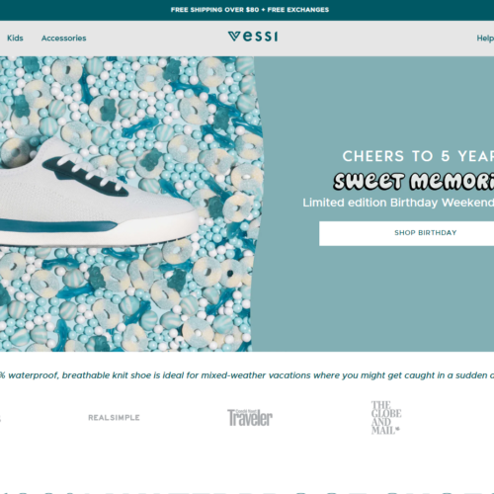Open the Accessories menu
Screen dimensions: 494x494
[x=63, y=39]
